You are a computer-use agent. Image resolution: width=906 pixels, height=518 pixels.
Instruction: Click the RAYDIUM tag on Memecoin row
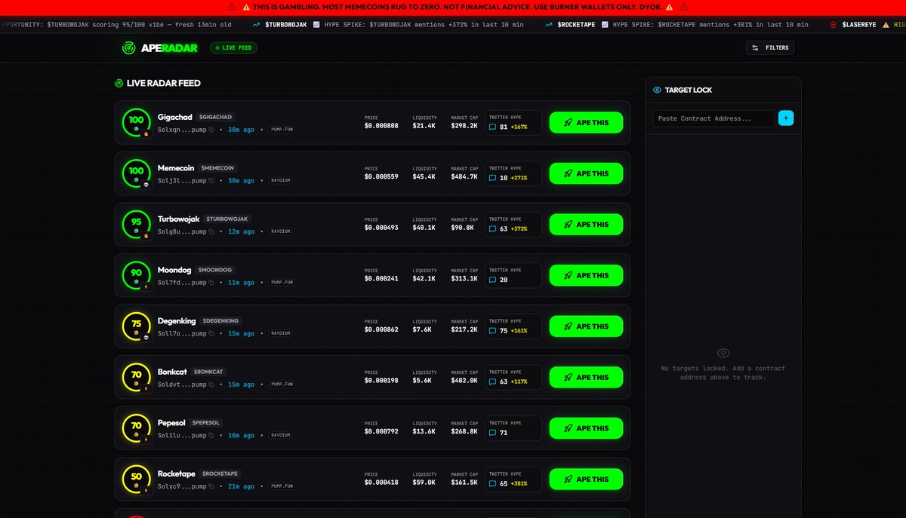[x=281, y=181]
